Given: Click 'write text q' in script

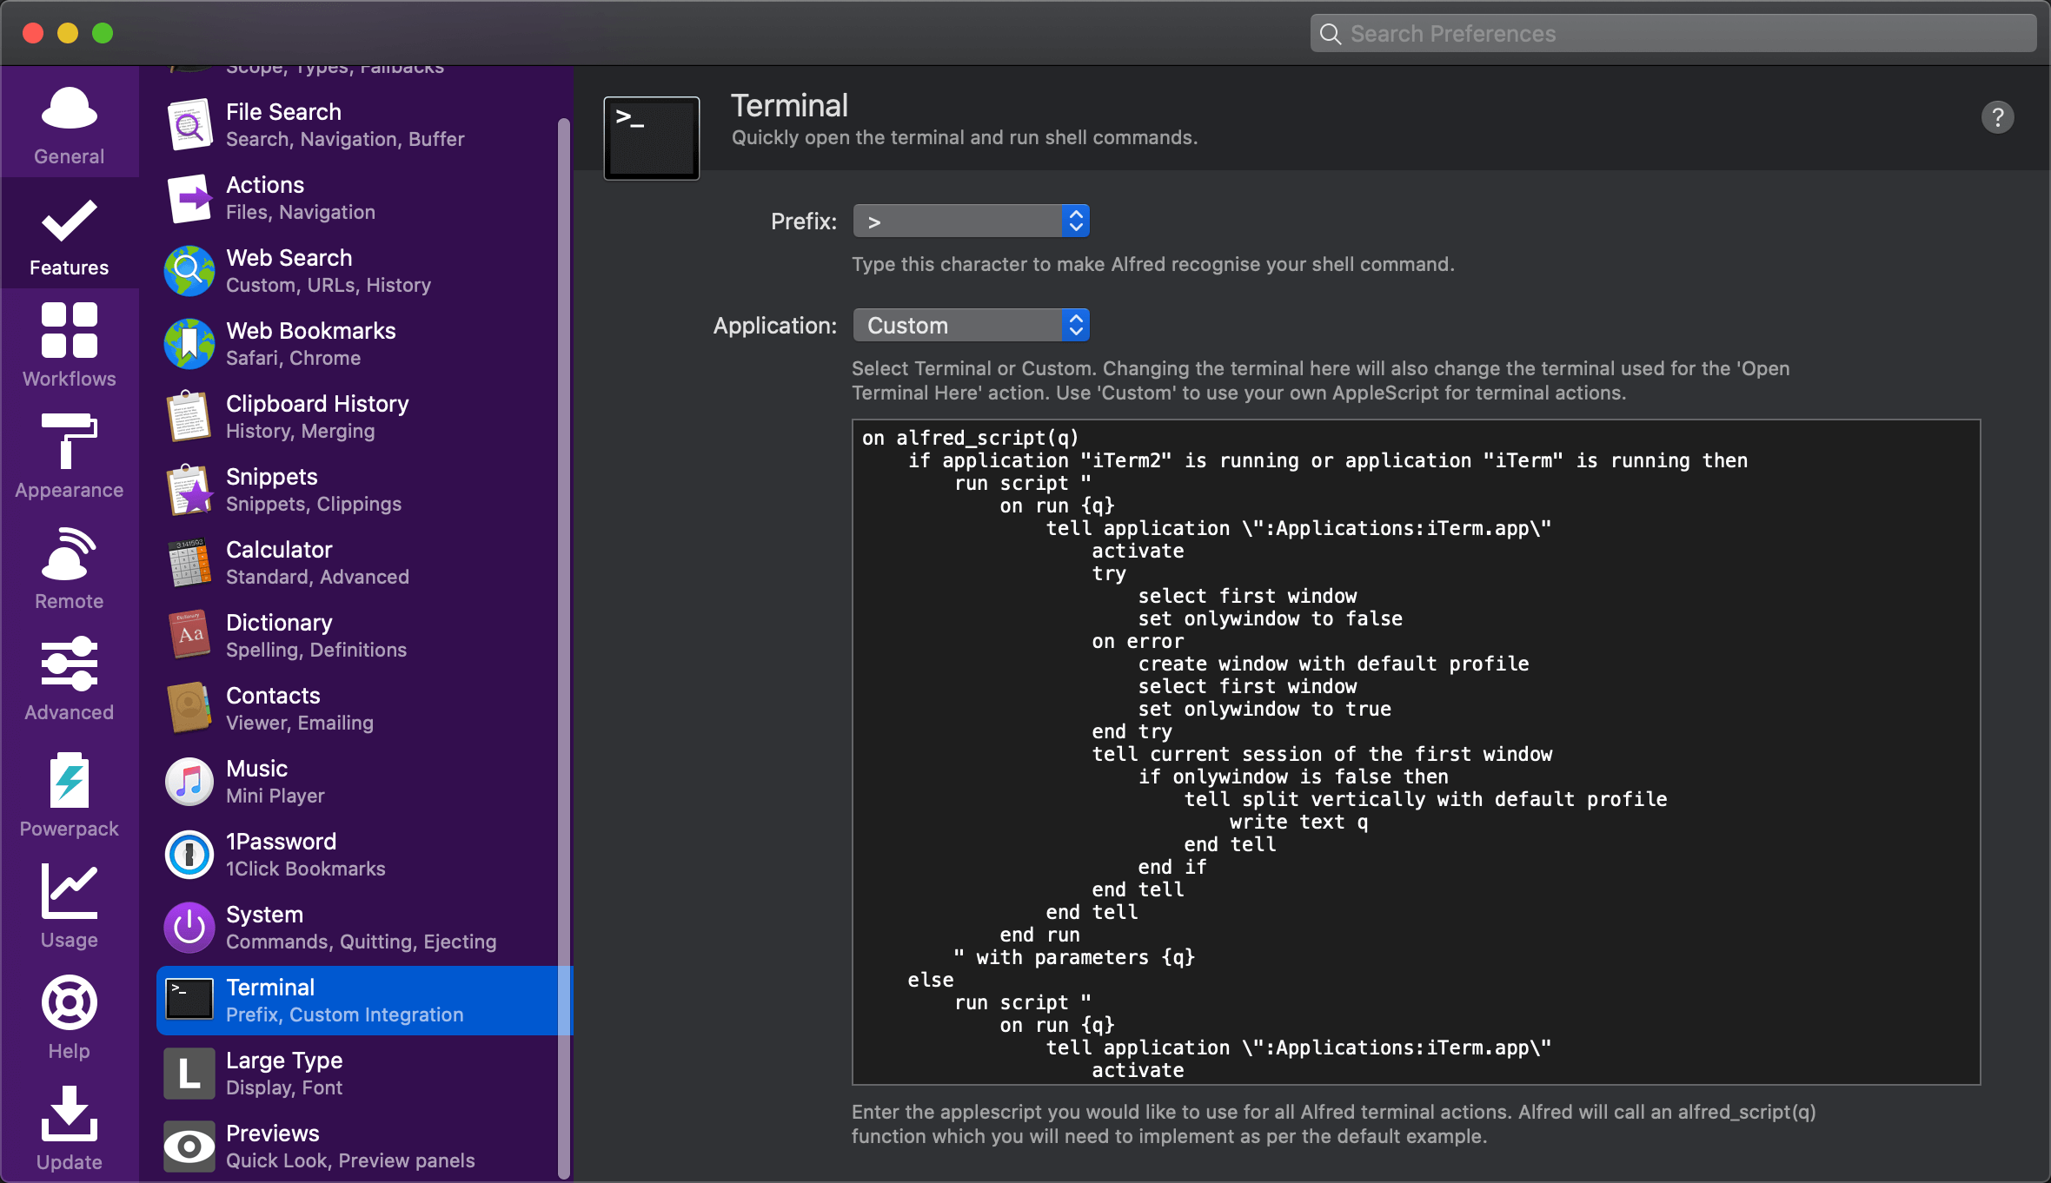Looking at the screenshot, I should click(1298, 822).
